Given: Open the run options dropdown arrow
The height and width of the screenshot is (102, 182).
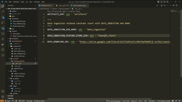Looking at the screenshot, I should (x=159, y=5).
